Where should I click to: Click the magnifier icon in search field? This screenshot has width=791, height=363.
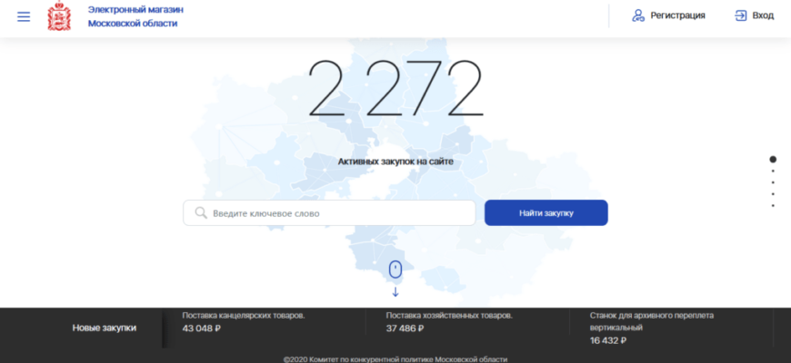pyautogui.click(x=201, y=213)
